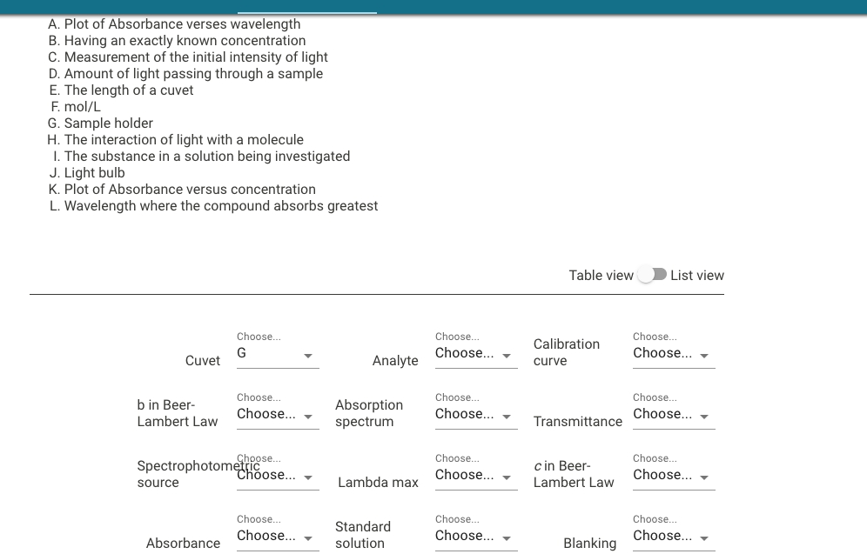Click option 'F. mol/L'
The height and width of the screenshot is (554, 867).
(x=75, y=107)
